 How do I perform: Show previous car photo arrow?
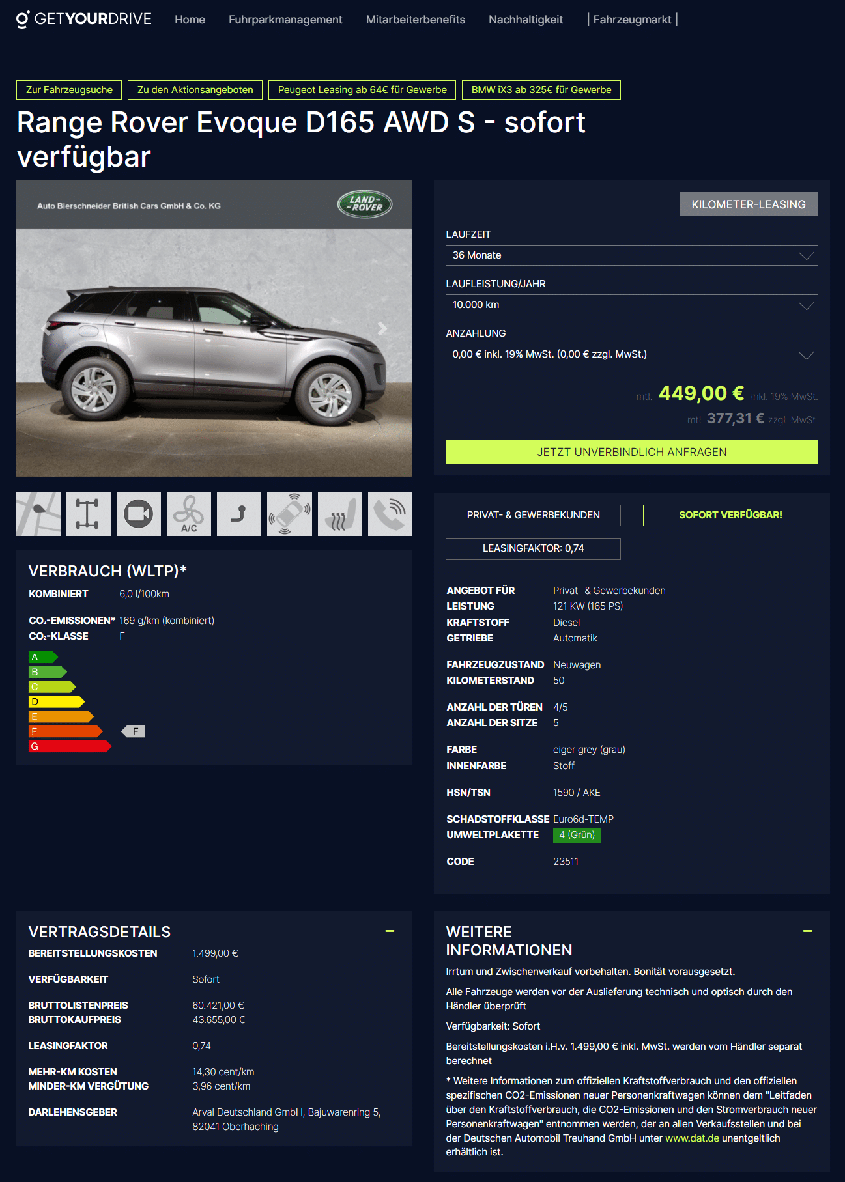click(45, 329)
